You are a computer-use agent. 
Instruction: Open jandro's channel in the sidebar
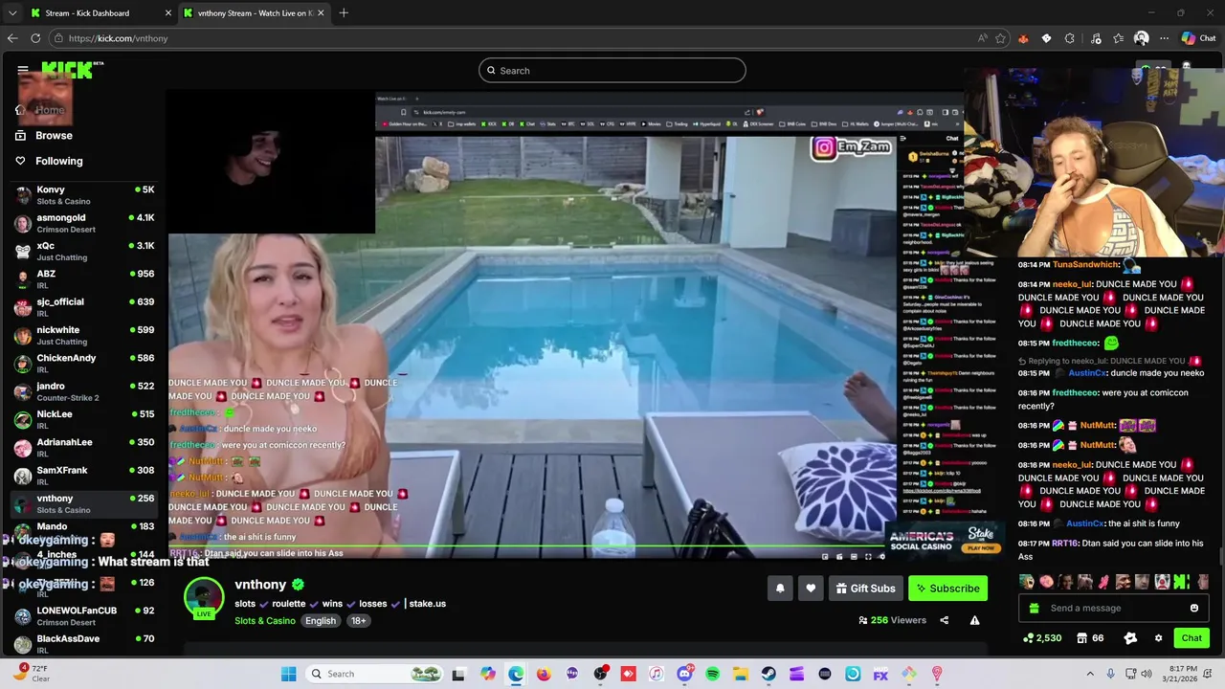click(x=84, y=391)
